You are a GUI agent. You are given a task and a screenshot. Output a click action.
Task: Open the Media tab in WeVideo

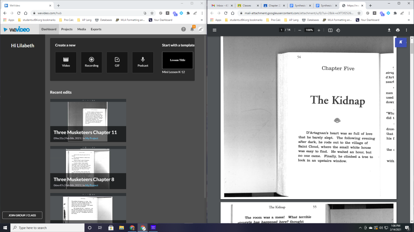pyautogui.click(x=82, y=29)
